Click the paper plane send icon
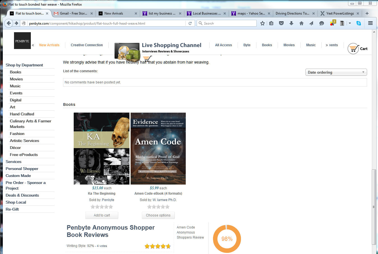 (x=311, y=23)
